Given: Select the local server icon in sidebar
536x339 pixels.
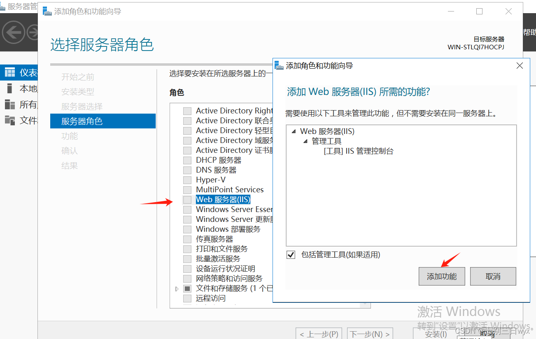Looking at the screenshot, I should click(9, 88).
